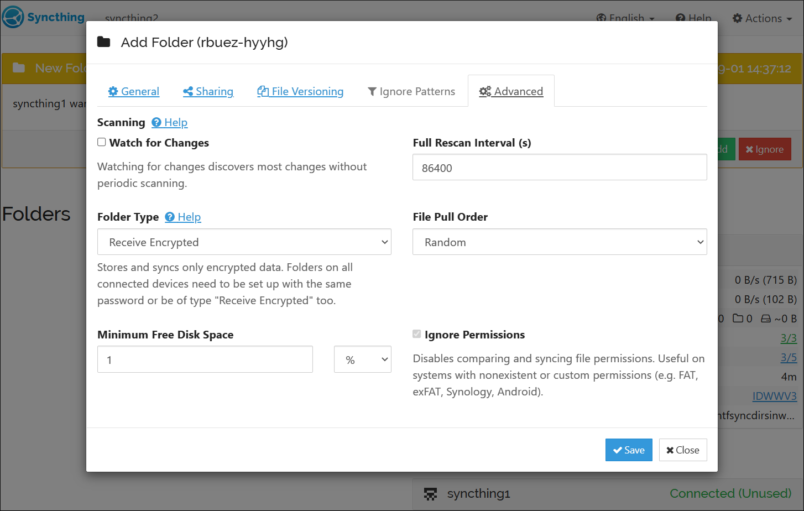Open the Folder Type Help link
Screen dimensions: 804x511
pyautogui.click(x=183, y=217)
